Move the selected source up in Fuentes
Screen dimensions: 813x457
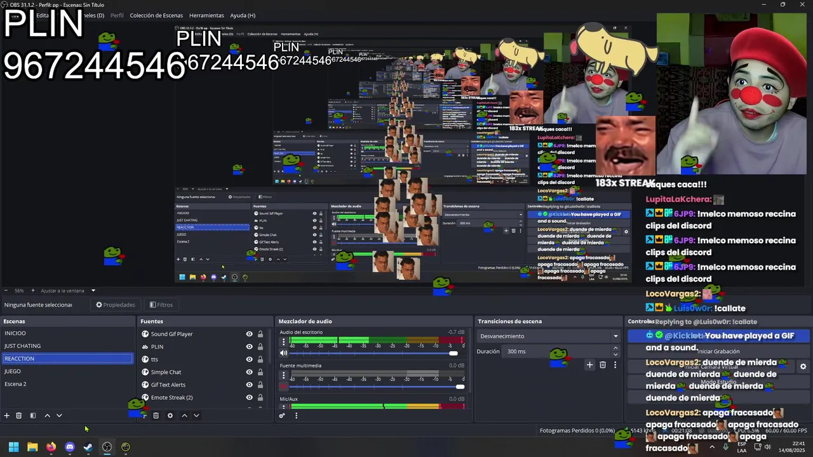pos(184,416)
